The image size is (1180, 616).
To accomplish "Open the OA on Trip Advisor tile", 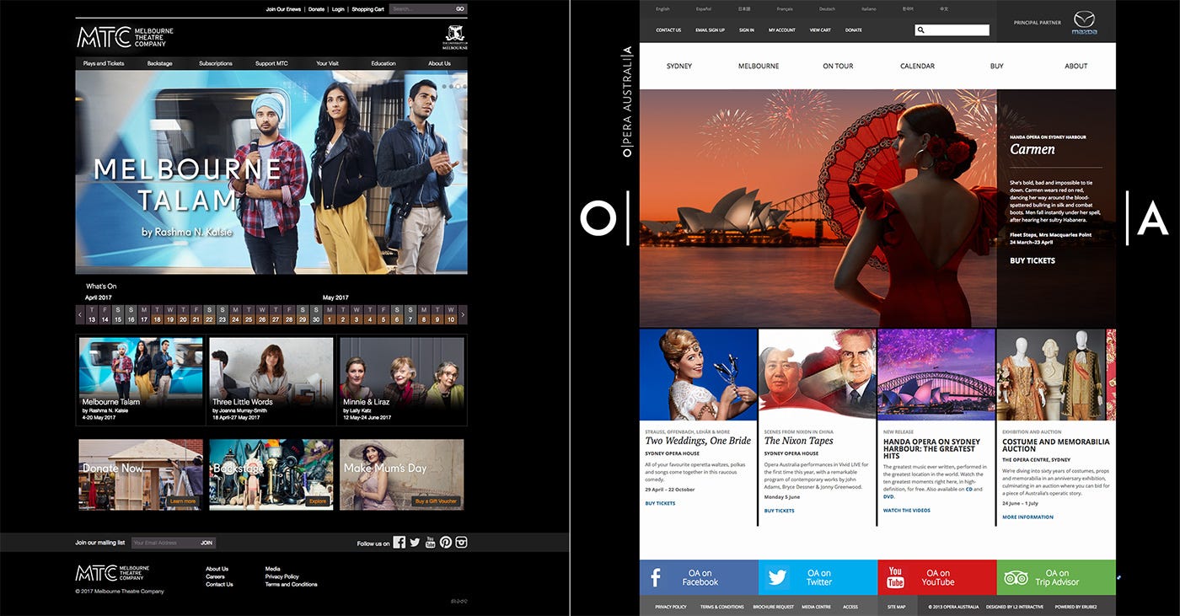I will [x=1056, y=577].
